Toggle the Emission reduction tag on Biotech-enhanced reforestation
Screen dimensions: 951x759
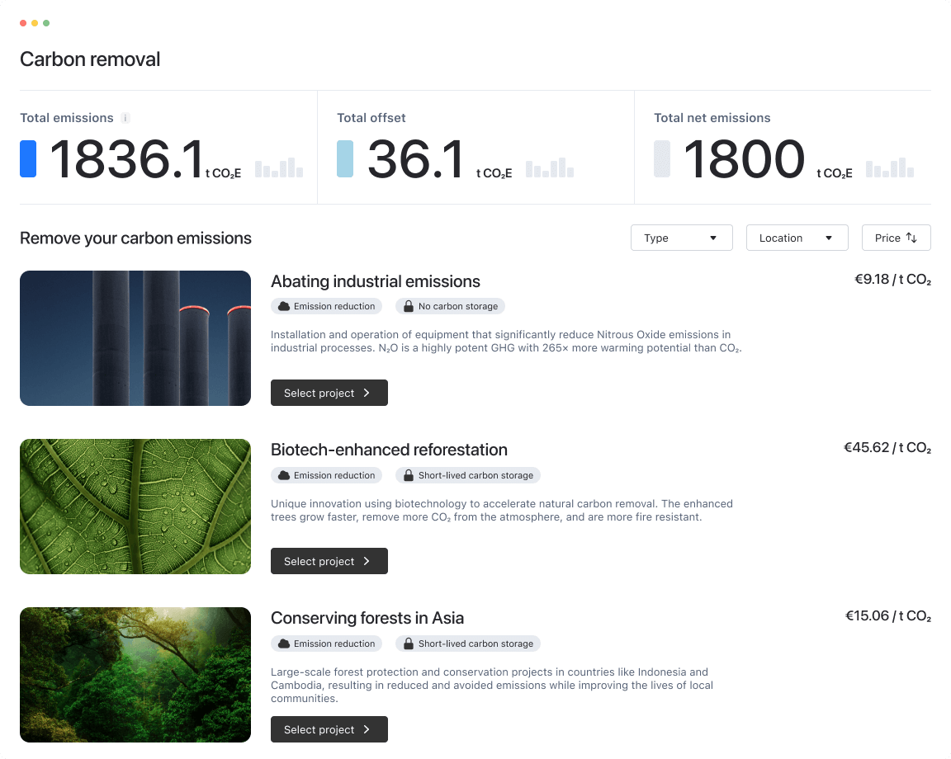(x=326, y=475)
